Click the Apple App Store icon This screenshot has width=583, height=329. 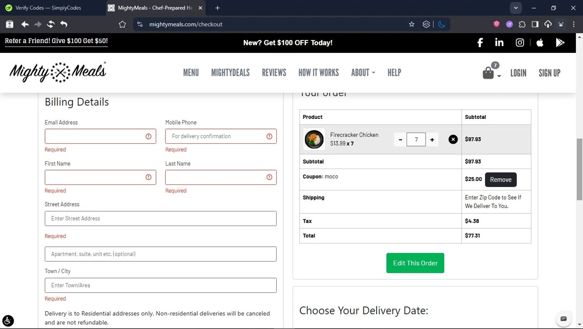(x=540, y=43)
